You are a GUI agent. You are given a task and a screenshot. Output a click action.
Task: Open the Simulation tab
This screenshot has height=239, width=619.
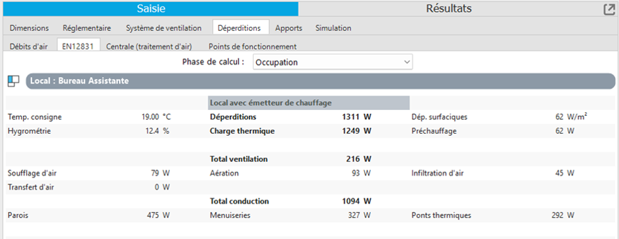(333, 28)
